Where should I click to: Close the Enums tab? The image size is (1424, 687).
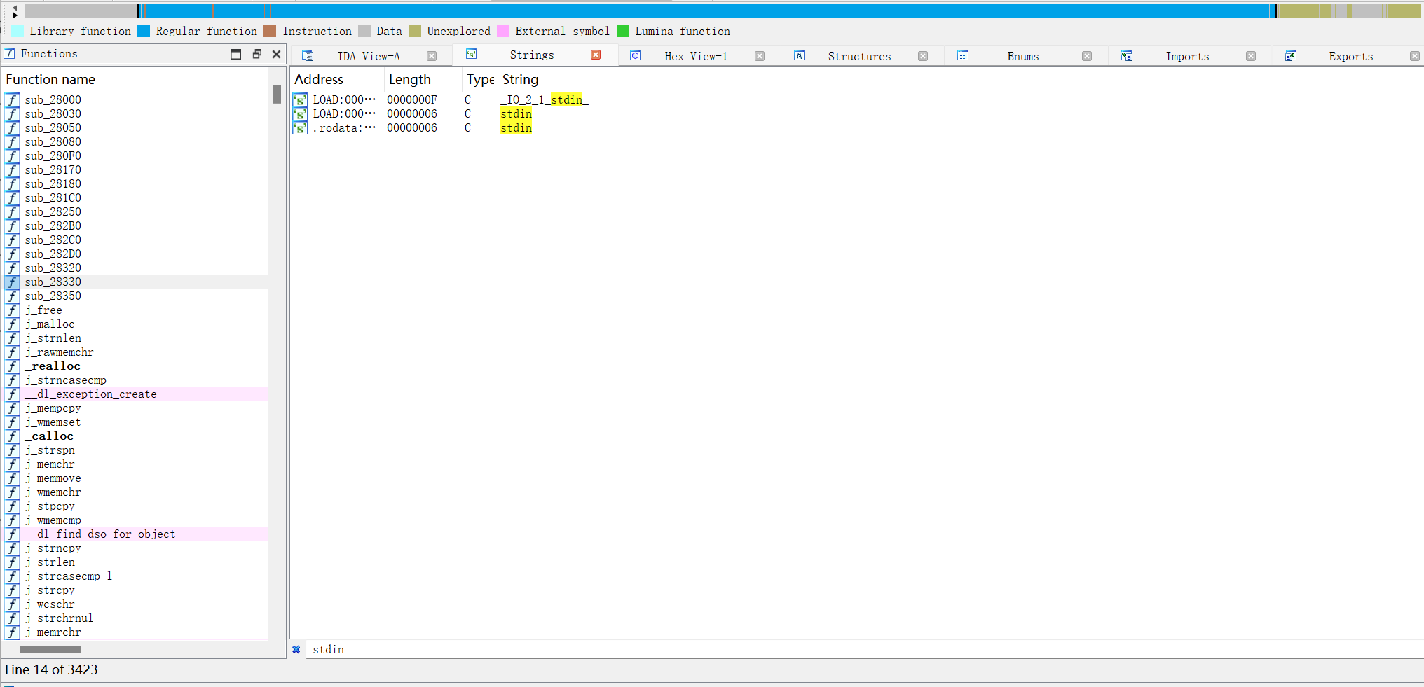coord(1087,56)
